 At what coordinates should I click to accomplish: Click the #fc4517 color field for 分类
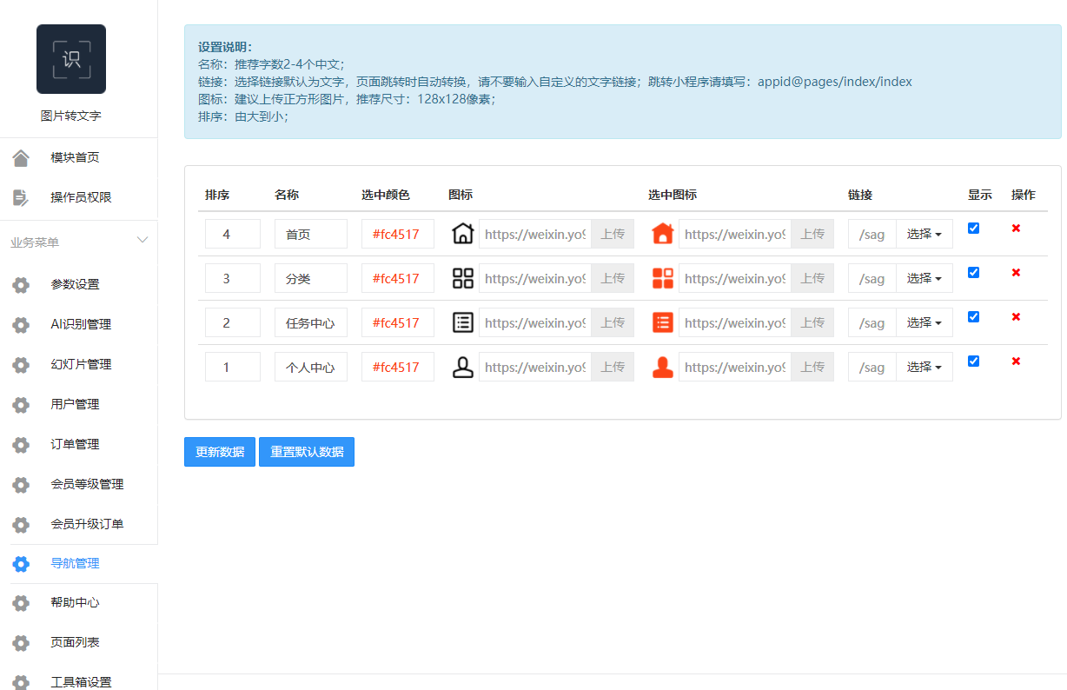click(398, 278)
